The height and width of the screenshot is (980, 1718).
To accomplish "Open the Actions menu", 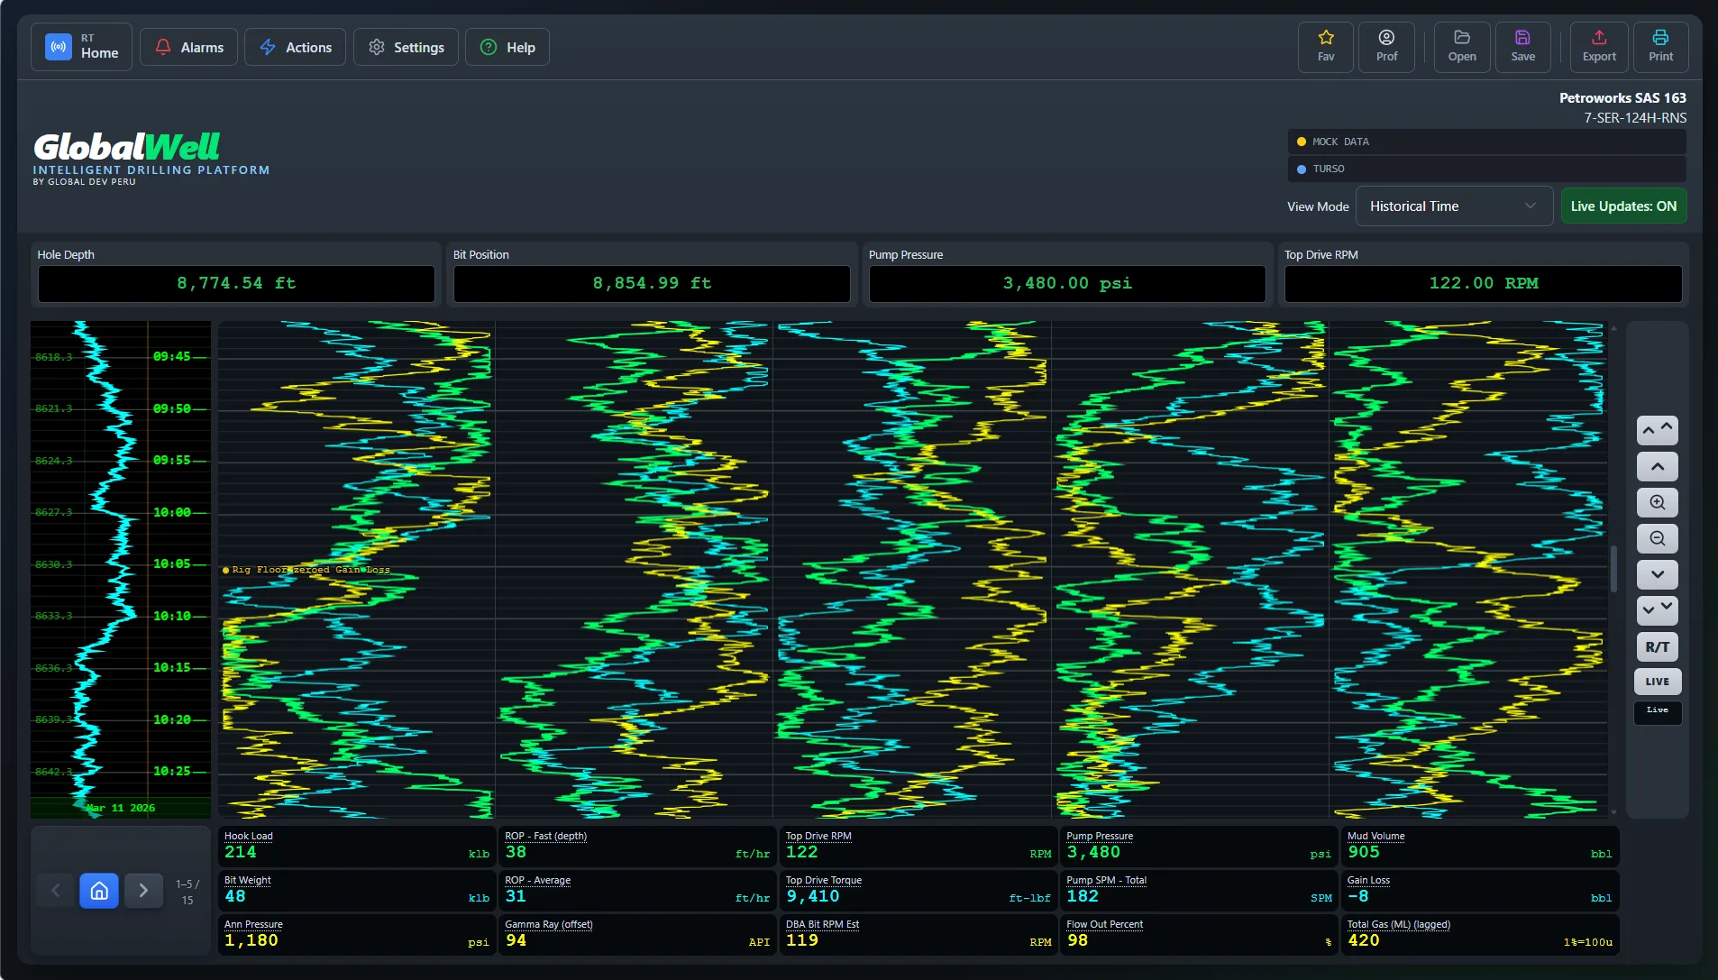I will pyautogui.click(x=295, y=47).
